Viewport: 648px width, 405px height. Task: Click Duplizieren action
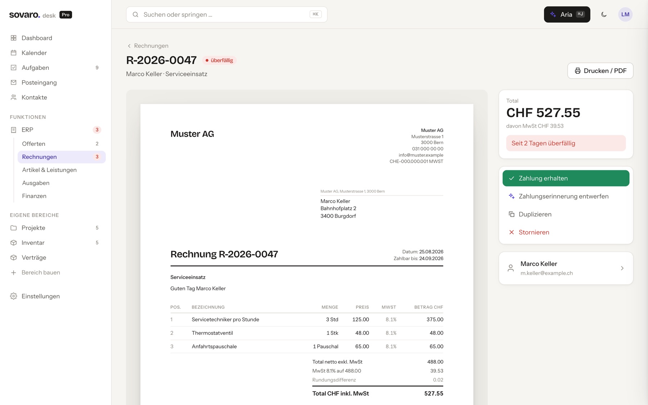coord(566,214)
